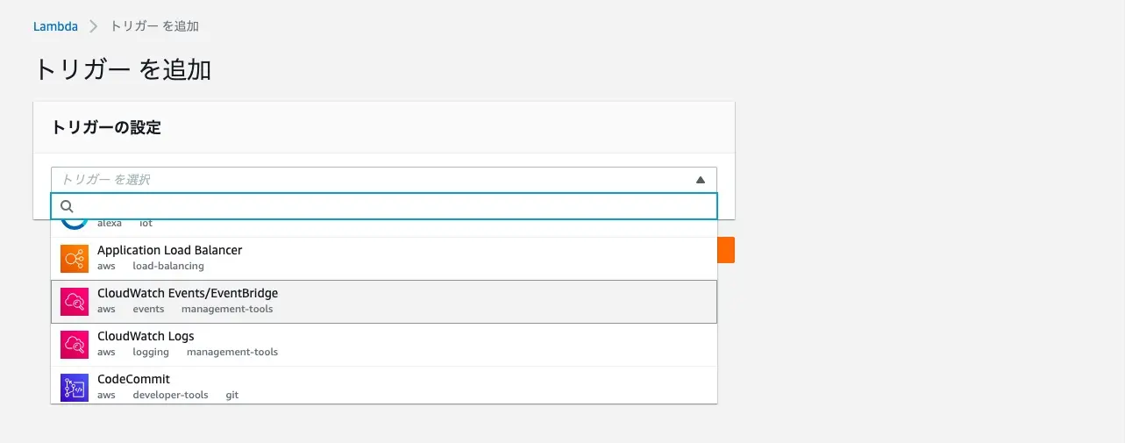Click the developer-tools tag under CodeCommit
Screen dimensions: 1125x443
170,395
